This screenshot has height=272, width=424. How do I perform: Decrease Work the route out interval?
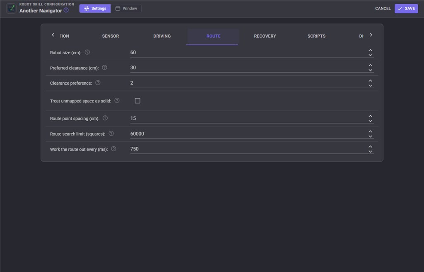[x=371, y=151]
